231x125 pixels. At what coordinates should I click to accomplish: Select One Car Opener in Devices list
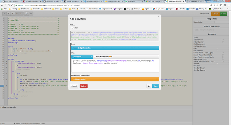(x=200, y=70)
